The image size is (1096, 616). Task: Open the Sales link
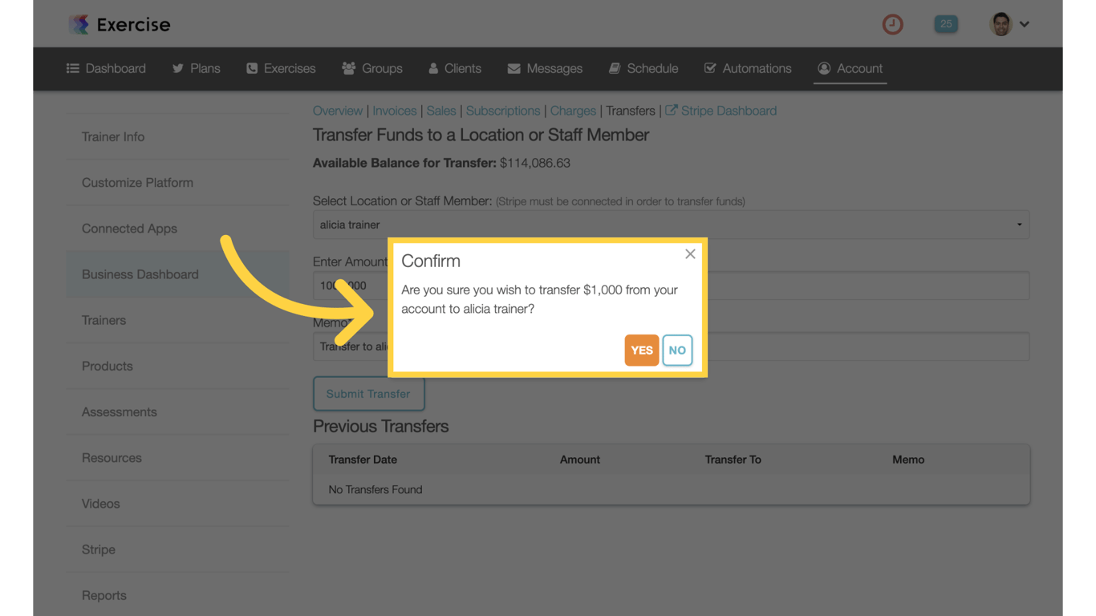point(441,111)
